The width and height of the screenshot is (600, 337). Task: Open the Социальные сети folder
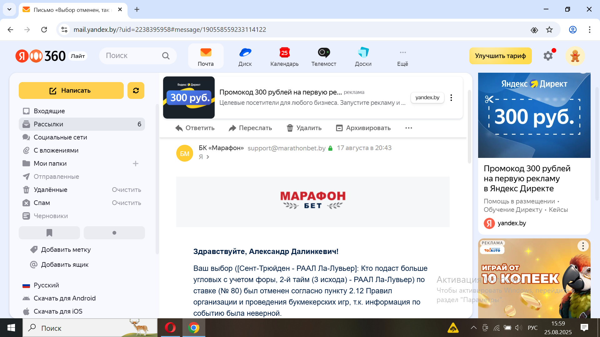click(82, 137)
